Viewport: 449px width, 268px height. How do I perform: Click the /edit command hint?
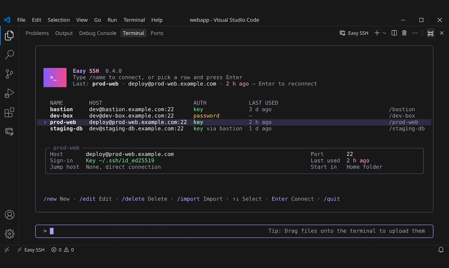click(88, 199)
